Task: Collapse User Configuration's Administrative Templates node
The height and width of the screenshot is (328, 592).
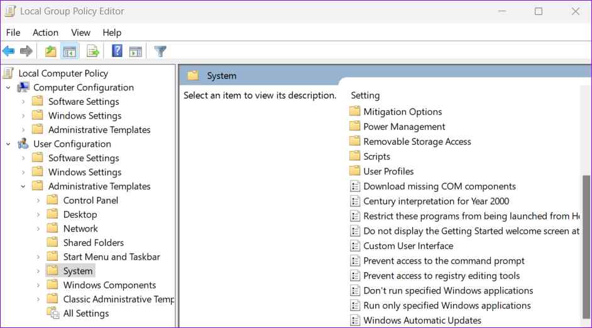Action: [x=23, y=186]
